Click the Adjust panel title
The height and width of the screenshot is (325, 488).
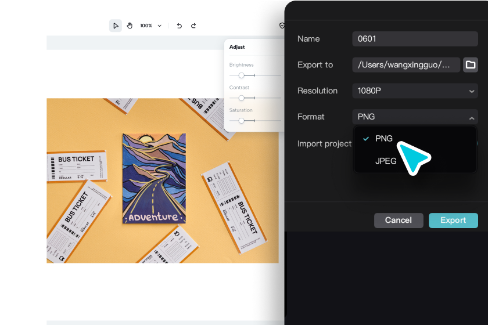[237, 47]
